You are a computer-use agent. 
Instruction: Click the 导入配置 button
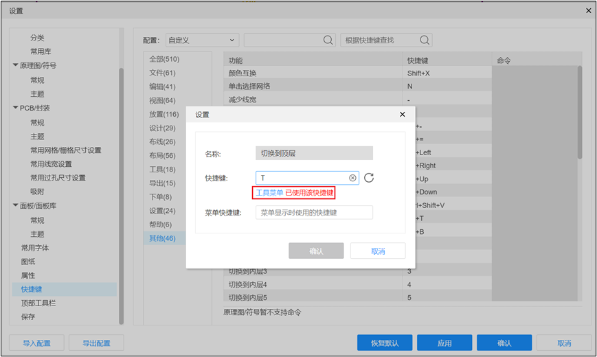click(x=36, y=343)
